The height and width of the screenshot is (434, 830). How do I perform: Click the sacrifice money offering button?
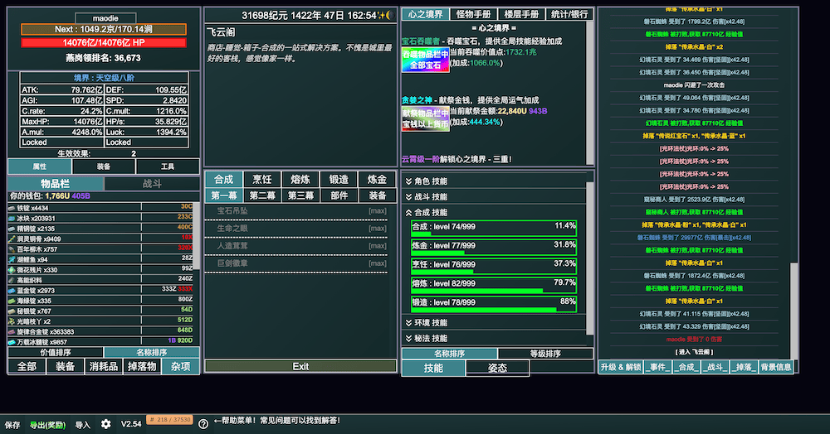pyautogui.click(x=426, y=118)
